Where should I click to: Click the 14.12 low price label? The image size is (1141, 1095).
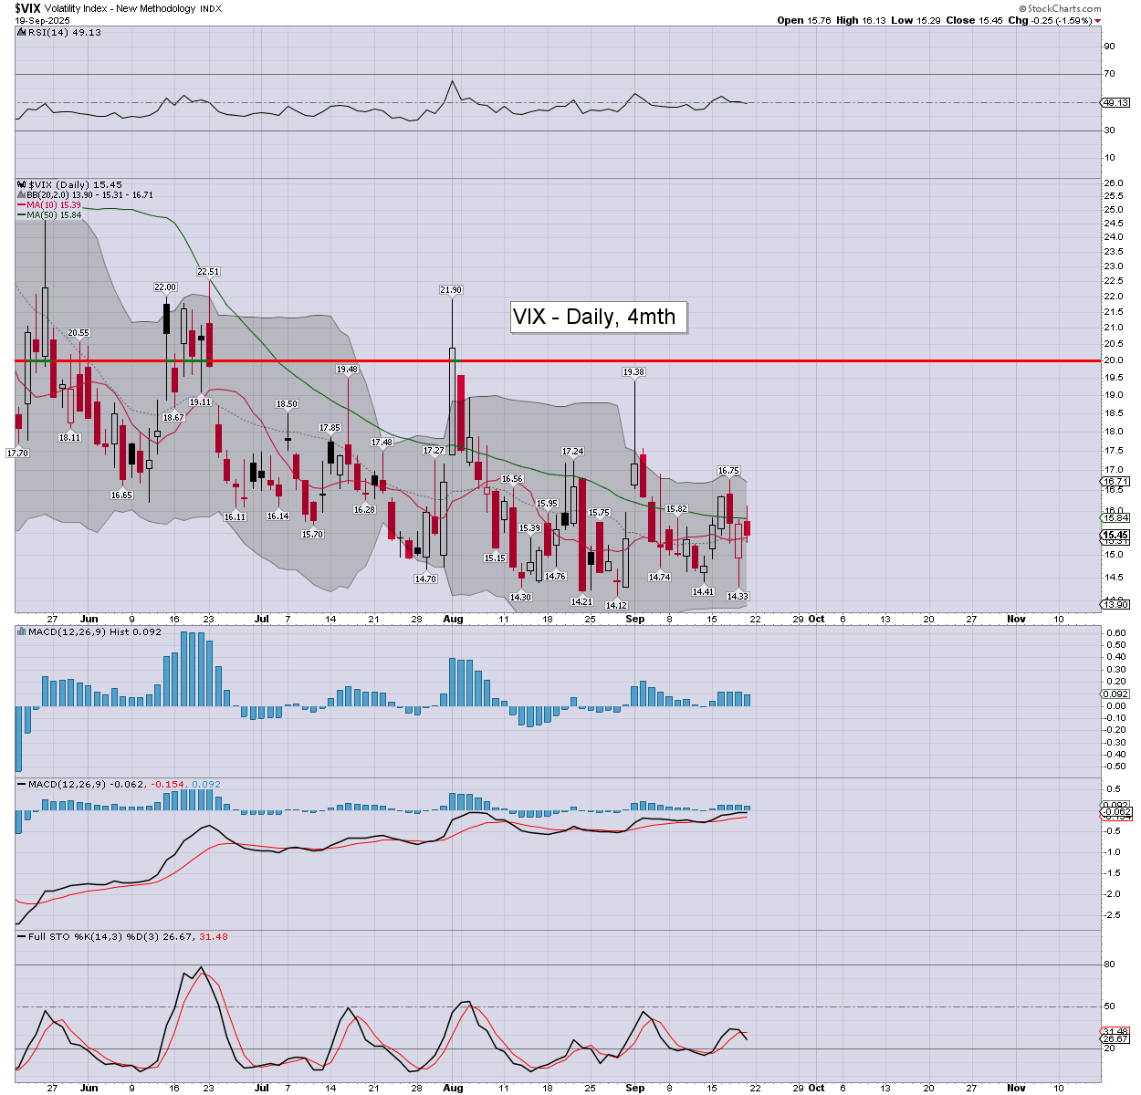(x=616, y=605)
